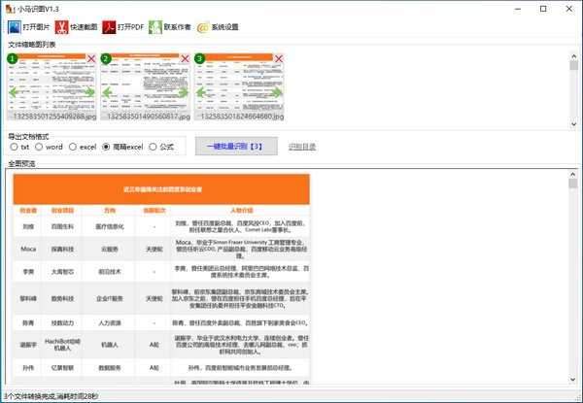583x403 pixels.
Task: Click the preview pane scroll-down arrow
Action: point(573,380)
